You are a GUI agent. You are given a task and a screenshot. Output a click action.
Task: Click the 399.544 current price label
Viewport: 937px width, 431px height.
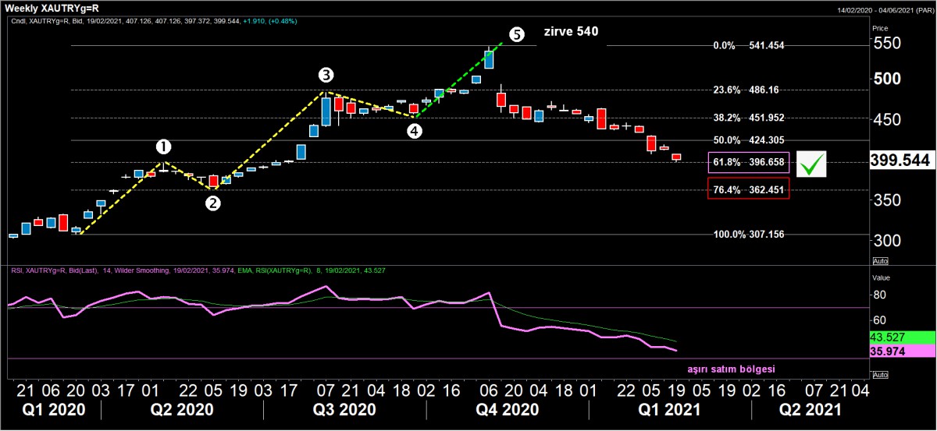pos(900,161)
